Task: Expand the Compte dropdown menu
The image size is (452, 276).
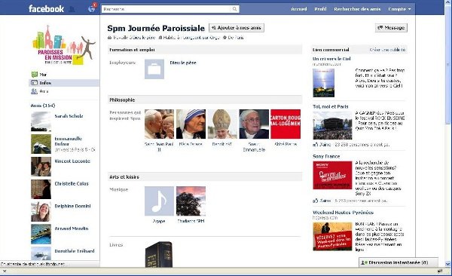Action: click(x=399, y=9)
